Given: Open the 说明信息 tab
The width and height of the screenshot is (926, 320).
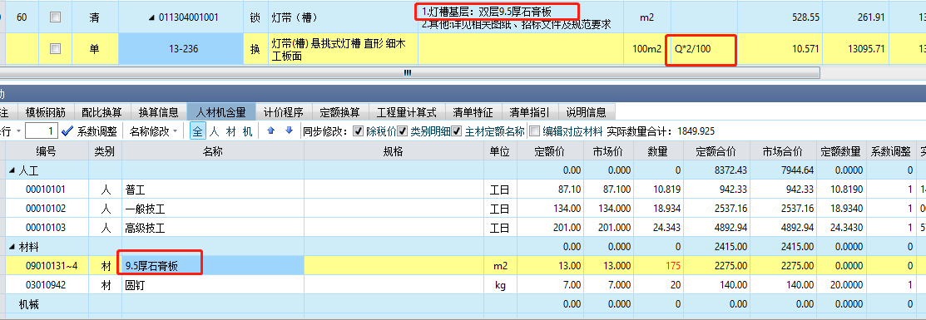Looking at the screenshot, I should pyautogui.click(x=586, y=112).
